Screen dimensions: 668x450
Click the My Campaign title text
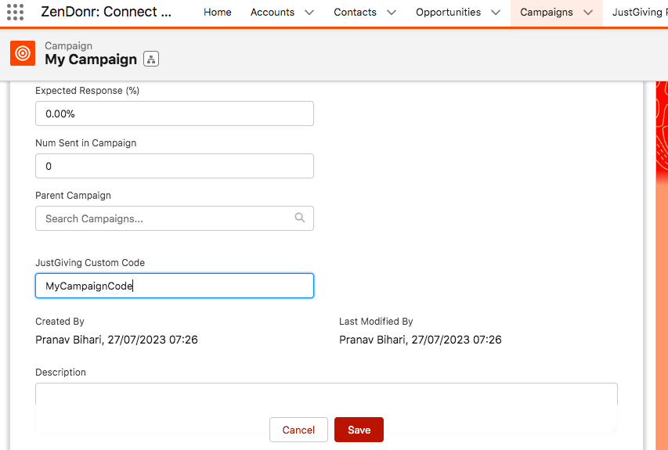click(91, 59)
